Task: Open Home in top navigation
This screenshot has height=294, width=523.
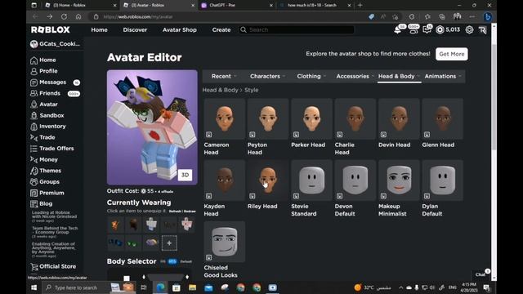Action: [x=100, y=29]
